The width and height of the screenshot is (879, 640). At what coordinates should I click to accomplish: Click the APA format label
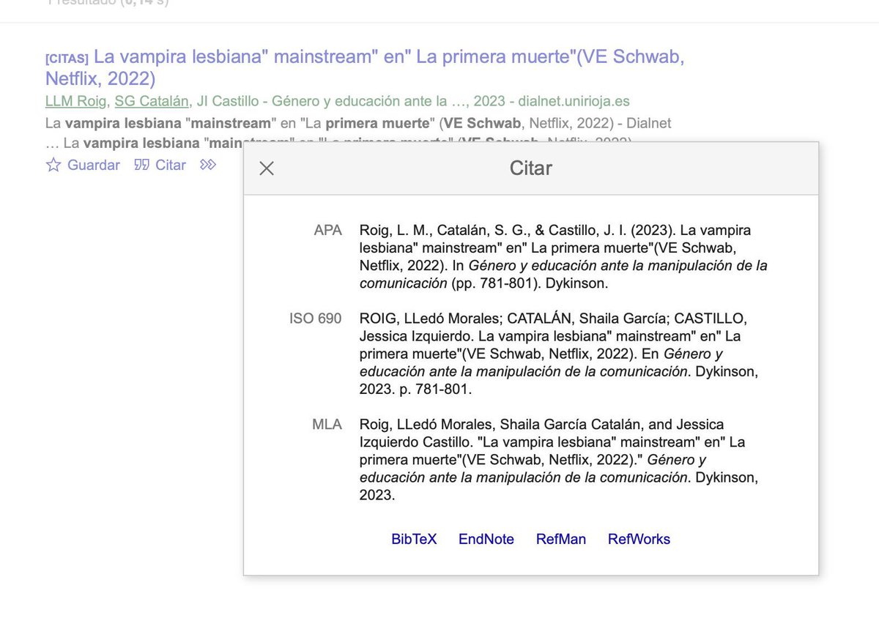(x=327, y=230)
